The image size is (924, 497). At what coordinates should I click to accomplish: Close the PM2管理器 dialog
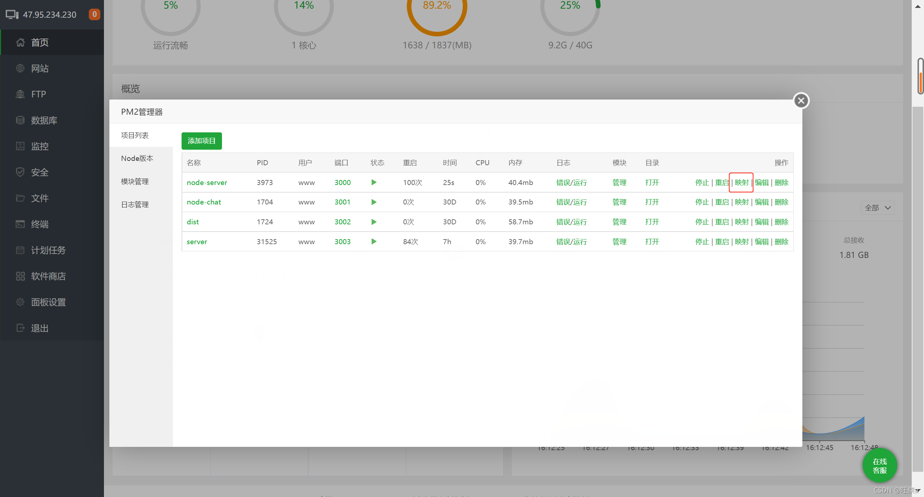click(801, 101)
